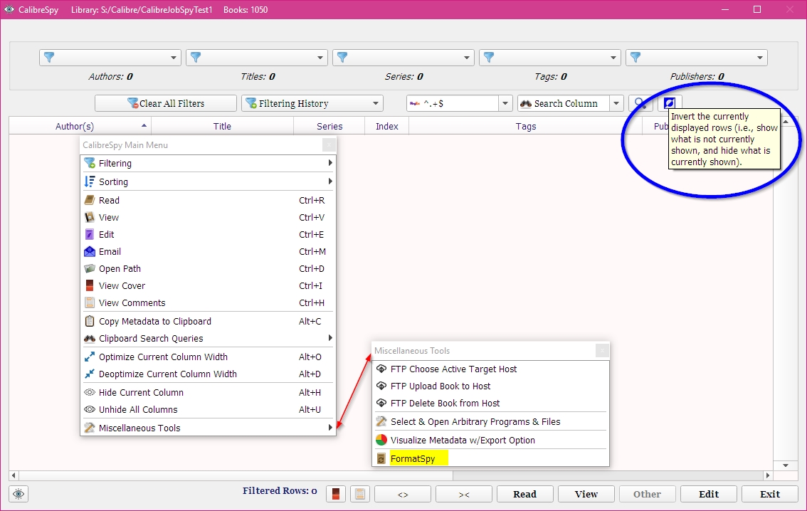
Task: Select View Comments menu entry
Action: 208,302
